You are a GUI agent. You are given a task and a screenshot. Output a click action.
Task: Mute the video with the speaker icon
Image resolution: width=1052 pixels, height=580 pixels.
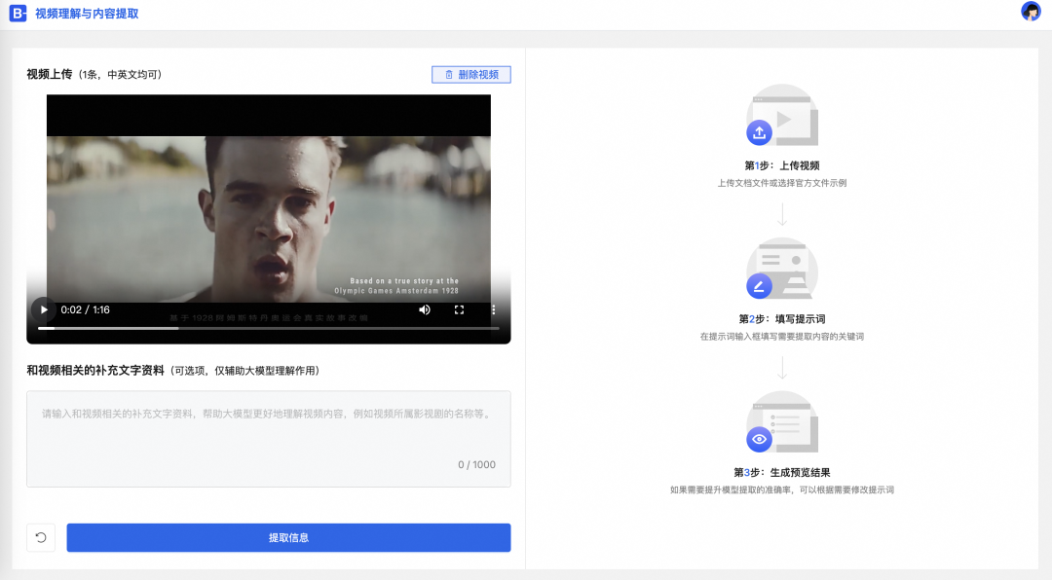(x=425, y=309)
